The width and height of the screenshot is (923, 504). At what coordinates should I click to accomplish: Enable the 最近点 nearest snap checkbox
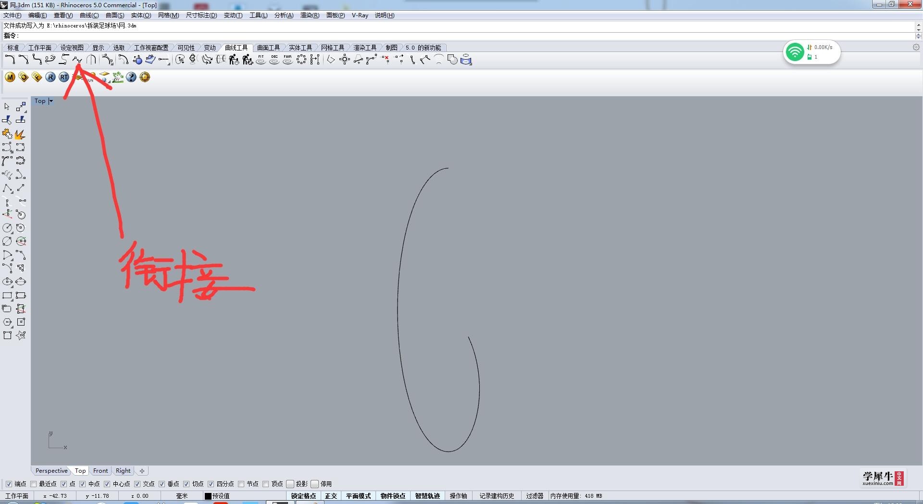[x=33, y=484]
